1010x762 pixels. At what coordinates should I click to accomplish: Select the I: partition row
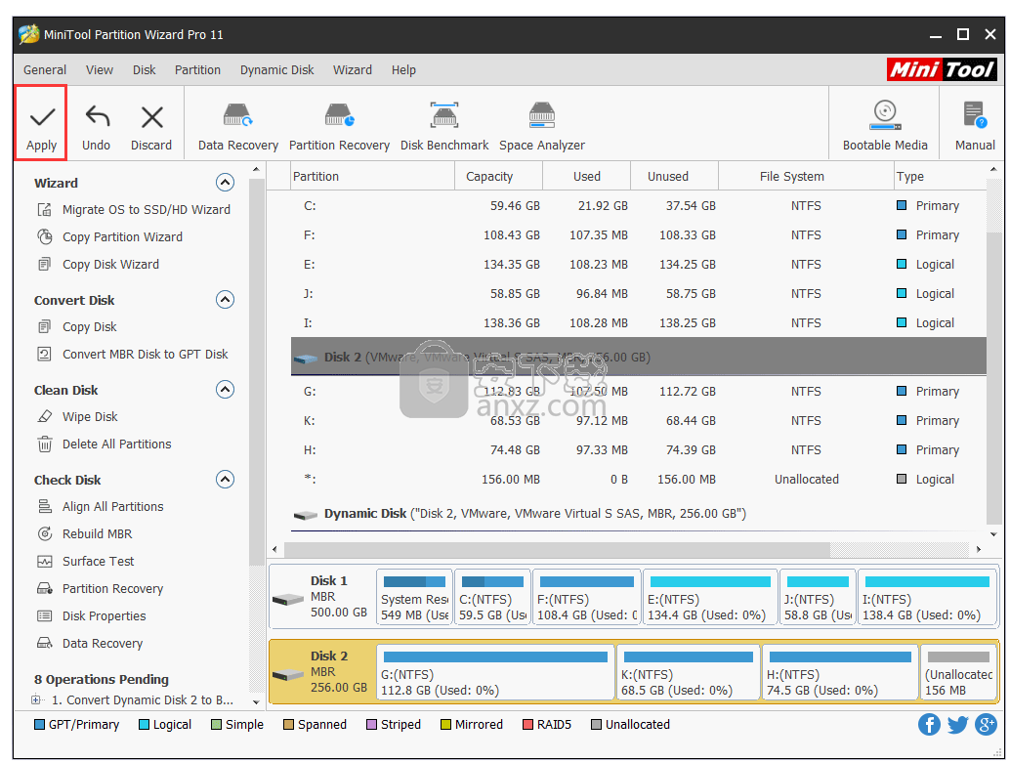point(638,322)
